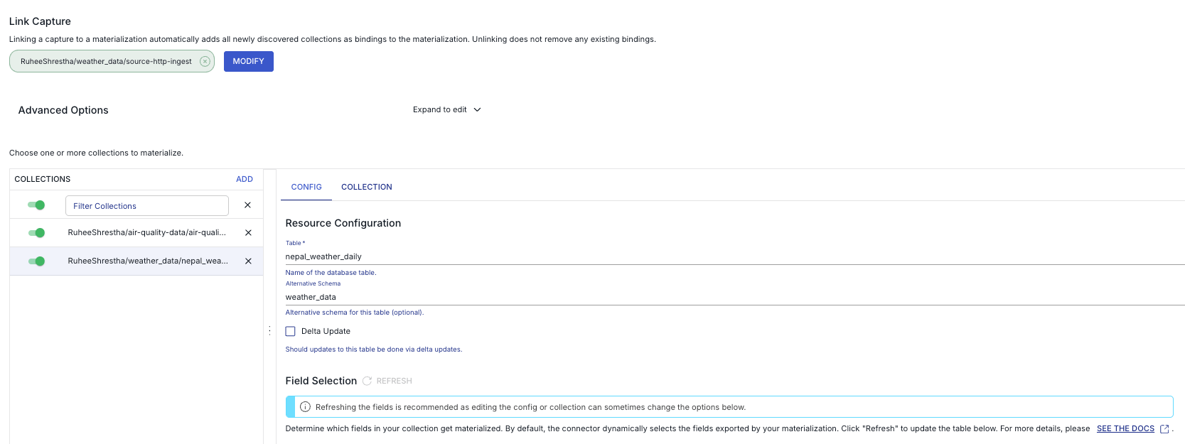Click the vertical panel resize handle dots

pyautogui.click(x=269, y=330)
